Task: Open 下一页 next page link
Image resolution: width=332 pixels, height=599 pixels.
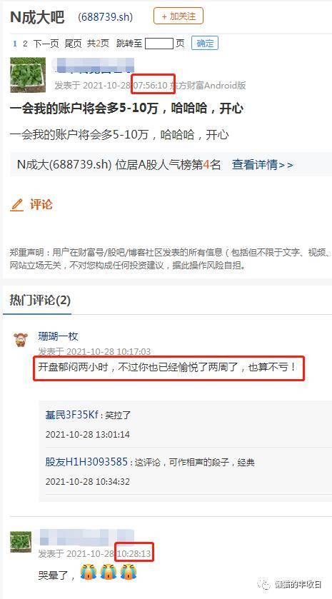Action: [x=46, y=44]
